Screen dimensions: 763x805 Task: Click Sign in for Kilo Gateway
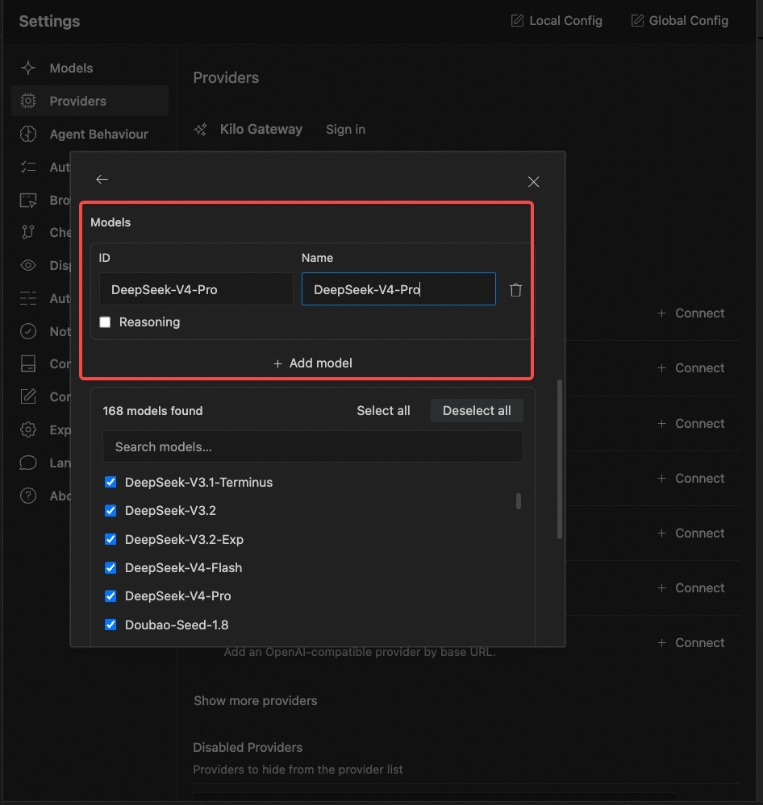345,130
